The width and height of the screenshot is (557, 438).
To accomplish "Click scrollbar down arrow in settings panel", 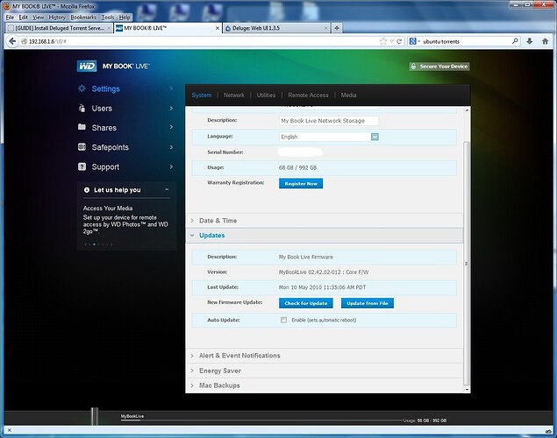I will (467, 390).
